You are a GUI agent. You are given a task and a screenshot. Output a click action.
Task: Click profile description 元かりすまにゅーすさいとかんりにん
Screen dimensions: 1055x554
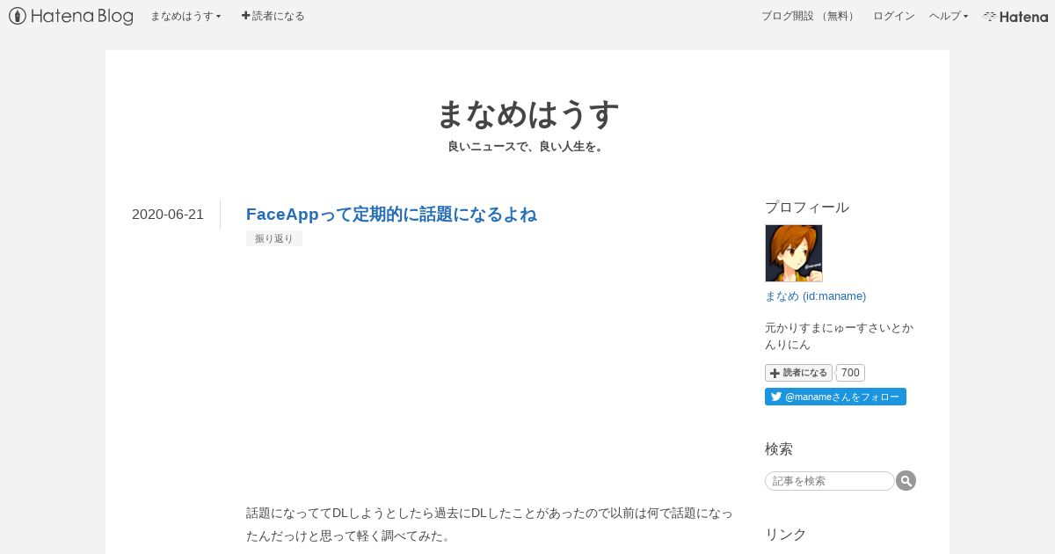[x=840, y=336]
